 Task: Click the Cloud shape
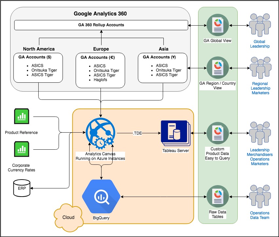point(68,218)
